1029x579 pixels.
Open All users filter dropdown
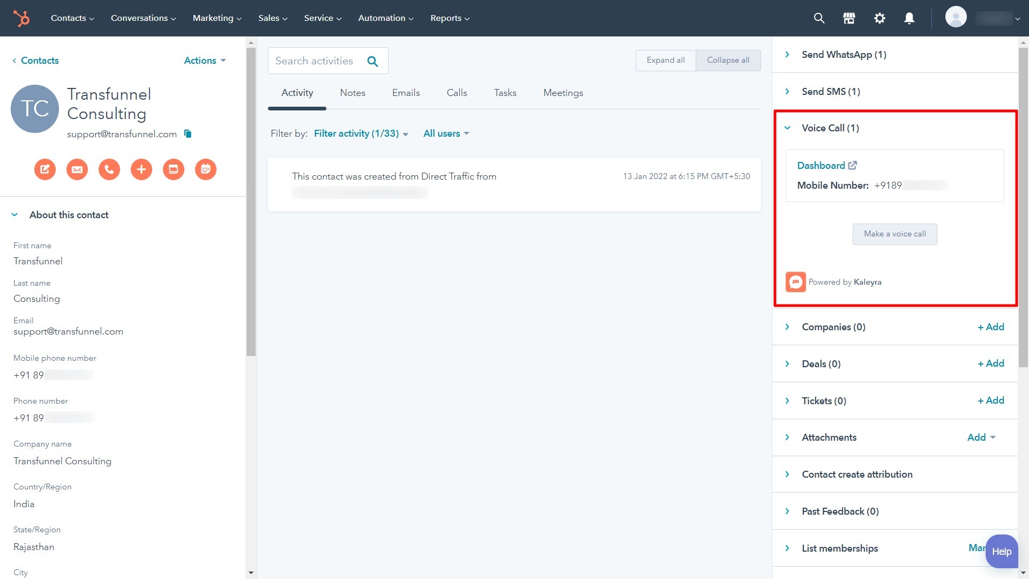click(446, 133)
